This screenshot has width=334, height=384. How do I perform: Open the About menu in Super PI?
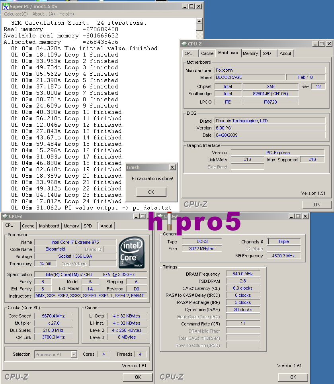tap(43, 14)
